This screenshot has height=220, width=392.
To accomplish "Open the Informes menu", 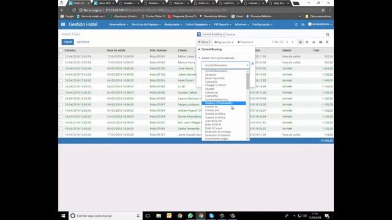I will coord(241,24).
